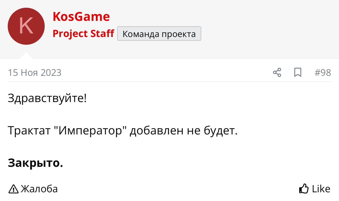The width and height of the screenshot is (339, 201).
Task: Open the KosGame username profile link
Action: (x=81, y=17)
